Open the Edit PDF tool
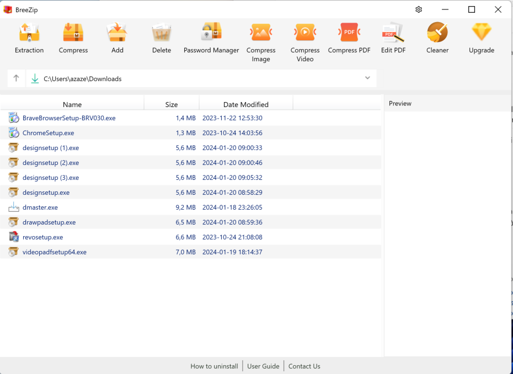 coord(393,38)
